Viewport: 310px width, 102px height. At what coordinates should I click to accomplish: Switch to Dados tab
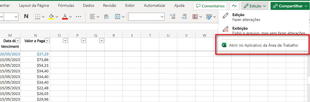pyautogui.click(x=88, y=6)
